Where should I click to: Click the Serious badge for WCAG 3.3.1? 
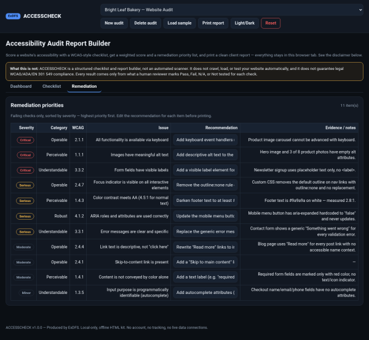coord(25,232)
